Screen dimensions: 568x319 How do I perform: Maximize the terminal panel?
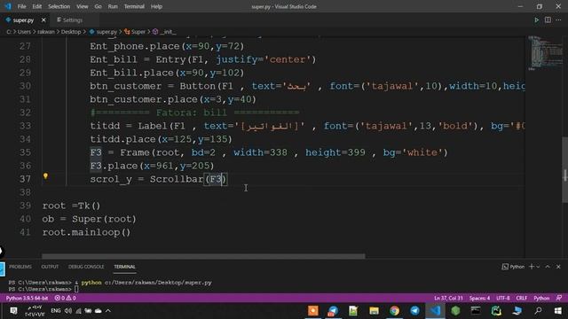548,267
